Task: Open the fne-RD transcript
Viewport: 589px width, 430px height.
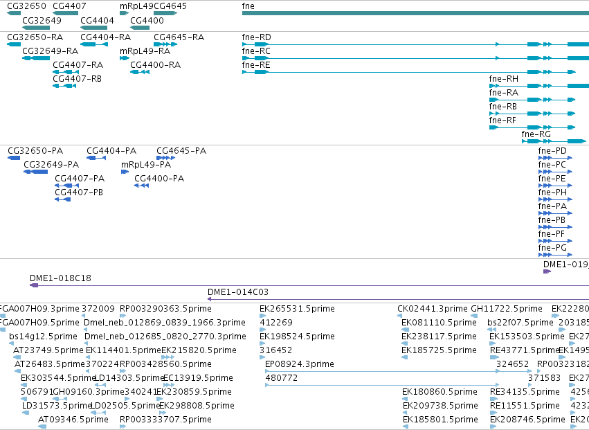Action: [256, 37]
